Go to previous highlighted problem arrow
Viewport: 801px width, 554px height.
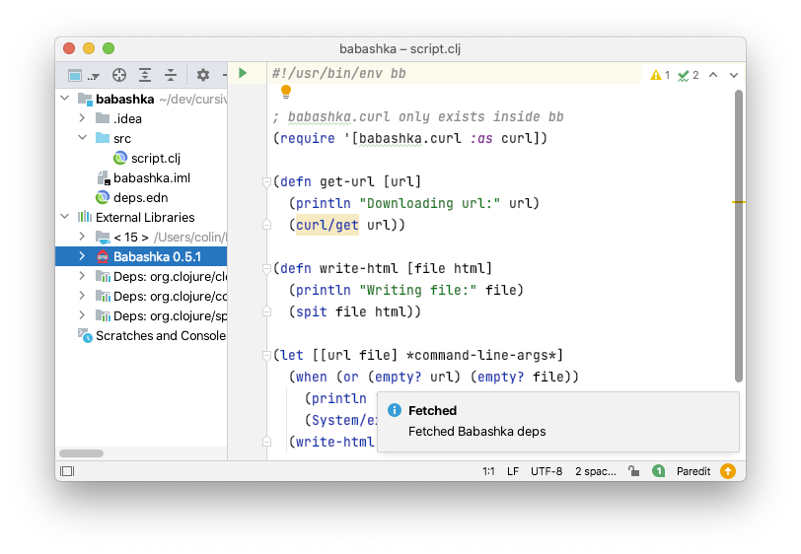[x=713, y=75]
